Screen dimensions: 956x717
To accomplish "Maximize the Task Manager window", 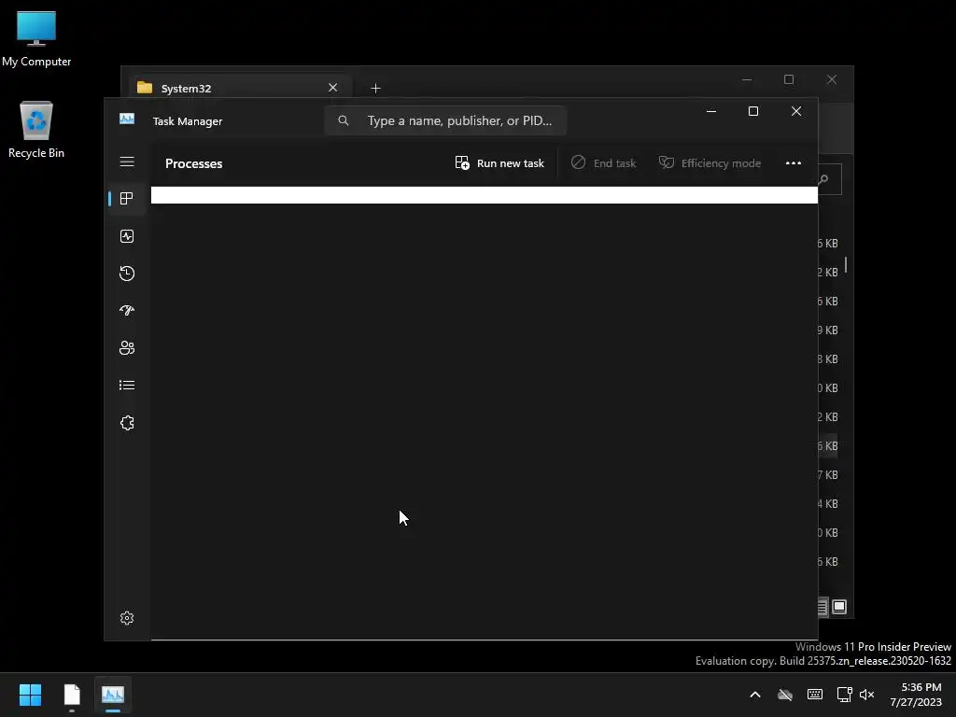I will point(753,111).
